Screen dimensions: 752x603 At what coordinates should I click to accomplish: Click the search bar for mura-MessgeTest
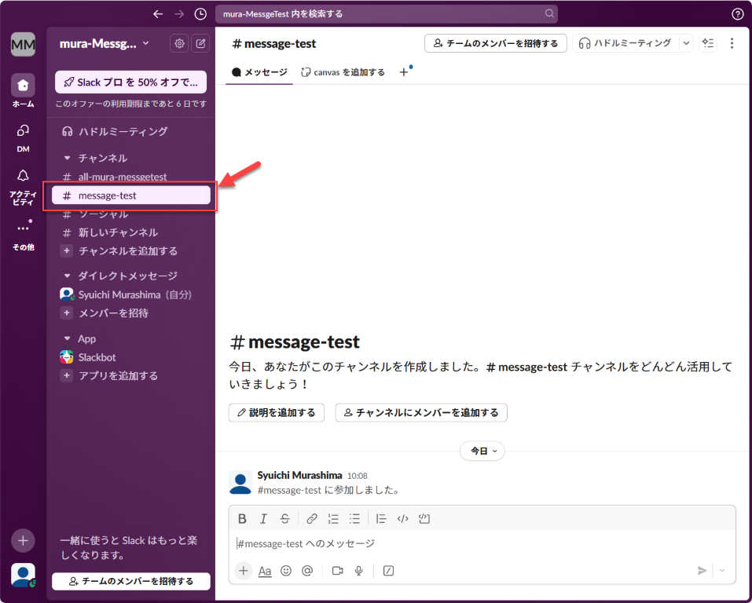pyautogui.click(x=386, y=14)
